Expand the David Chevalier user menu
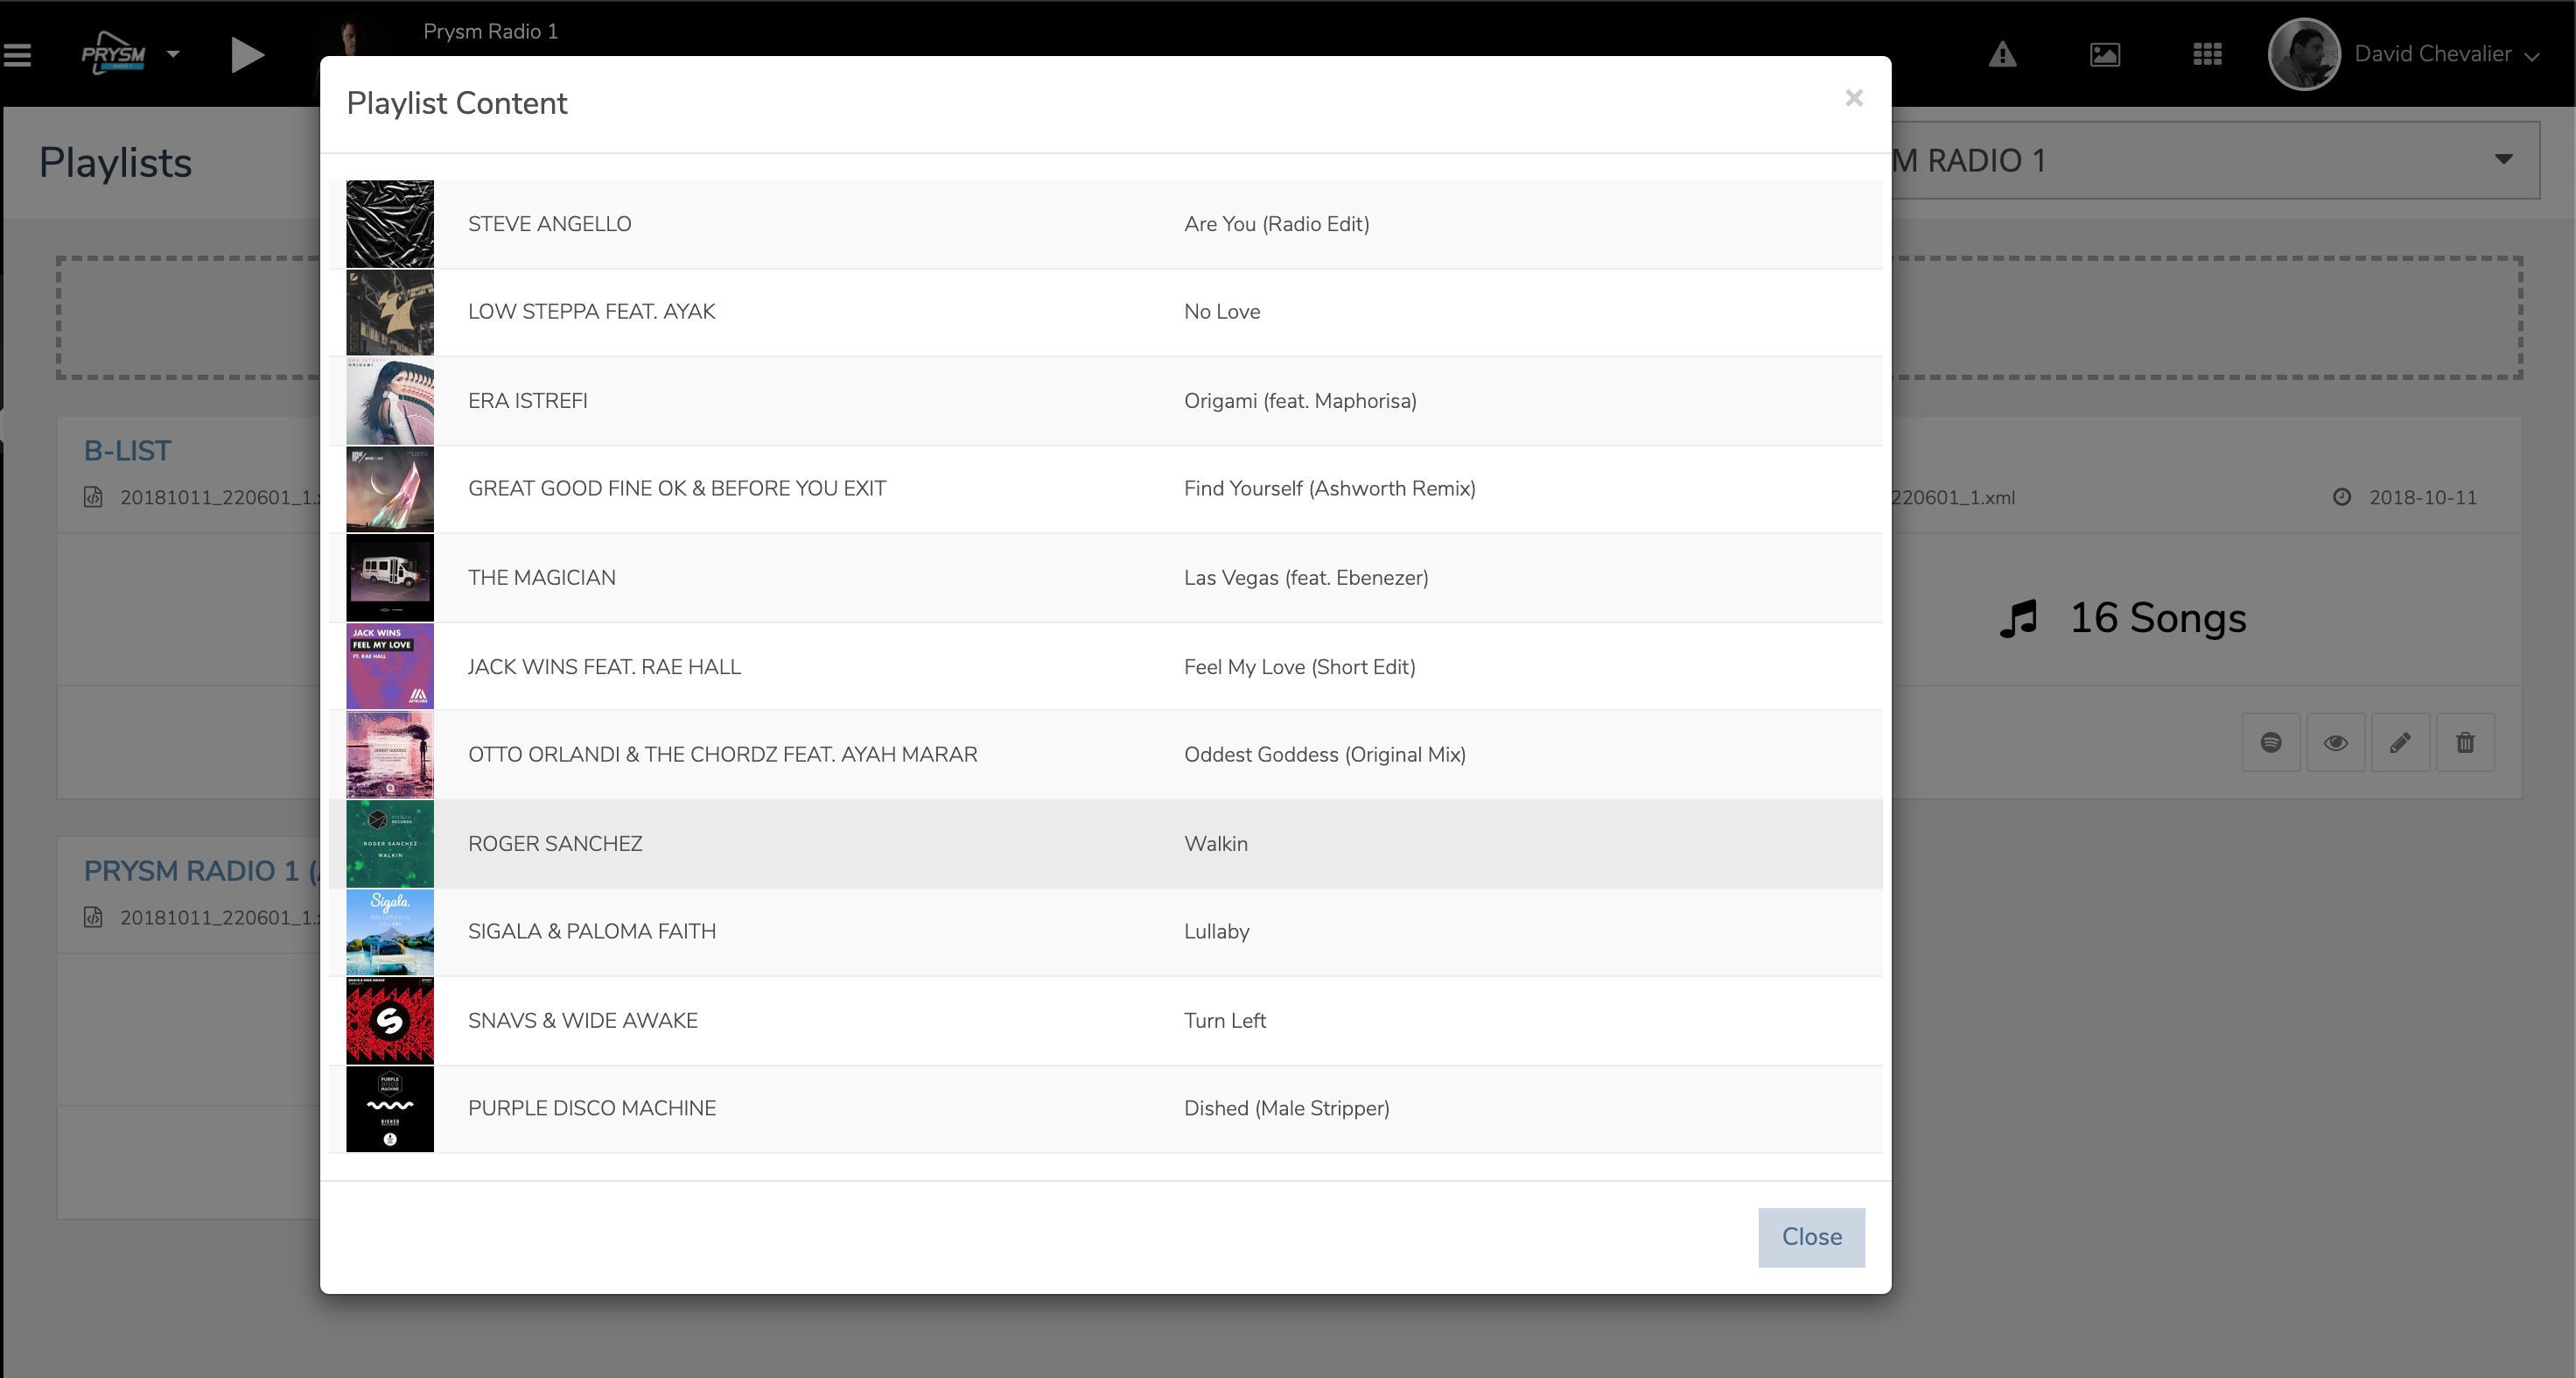The width and height of the screenshot is (2576, 1378). point(2447,54)
